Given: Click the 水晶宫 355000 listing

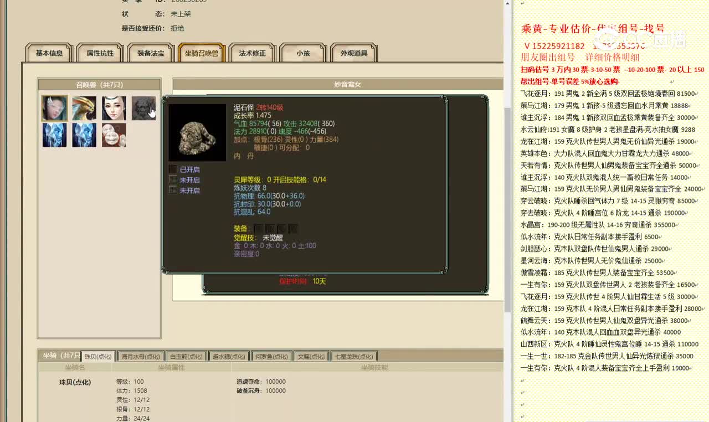Looking at the screenshot, I should (599, 225).
